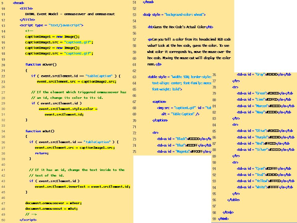The height and width of the screenshot is (223, 297).
Task: Click the table cell line with id "Teal"
Action: coord(264,175)
